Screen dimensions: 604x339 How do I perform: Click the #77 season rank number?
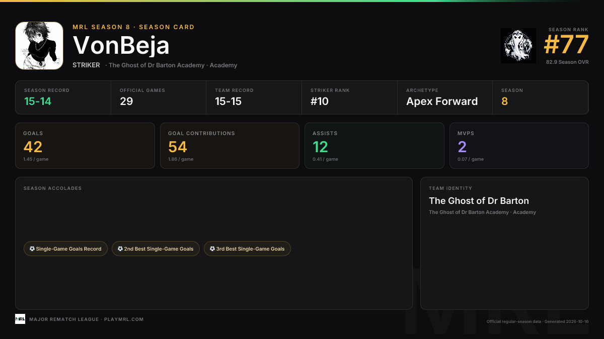[566, 45]
